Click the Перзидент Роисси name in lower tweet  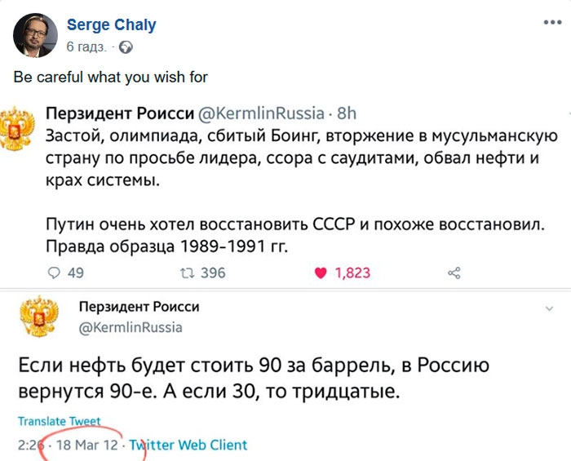[x=139, y=307]
